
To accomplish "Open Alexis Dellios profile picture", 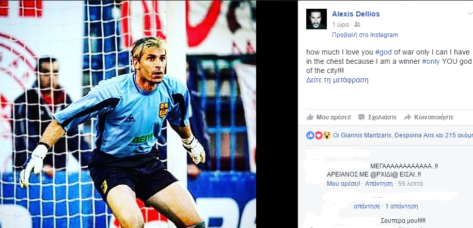I will [x=317, y=19].
